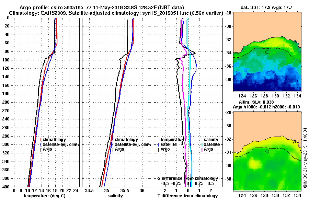Click S difference from climatology label
The image size is (309, 199).
pos(187,178)
